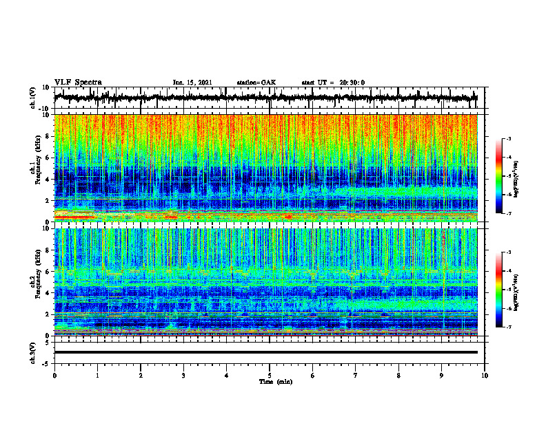Screen dimensions: 546x421
Task: Click the ch.1(V) waveform trace panel
Action: [x=270, y=98]
